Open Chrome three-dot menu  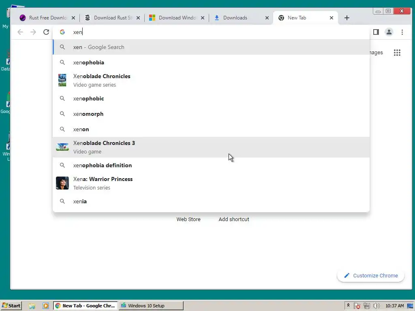(402, 32)
